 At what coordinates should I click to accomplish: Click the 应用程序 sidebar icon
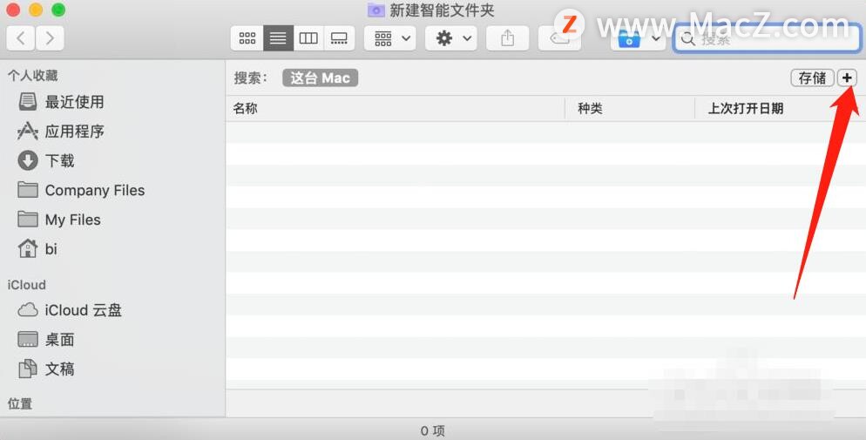point(28,132)
